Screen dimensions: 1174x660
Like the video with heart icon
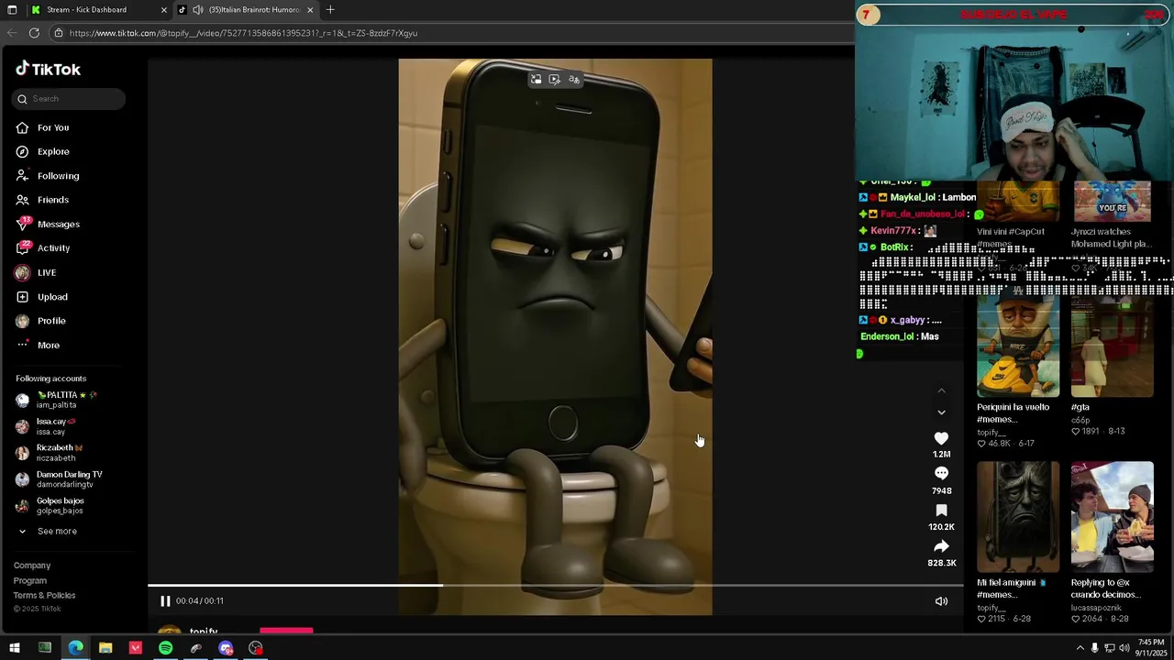[x=941, y=438]
